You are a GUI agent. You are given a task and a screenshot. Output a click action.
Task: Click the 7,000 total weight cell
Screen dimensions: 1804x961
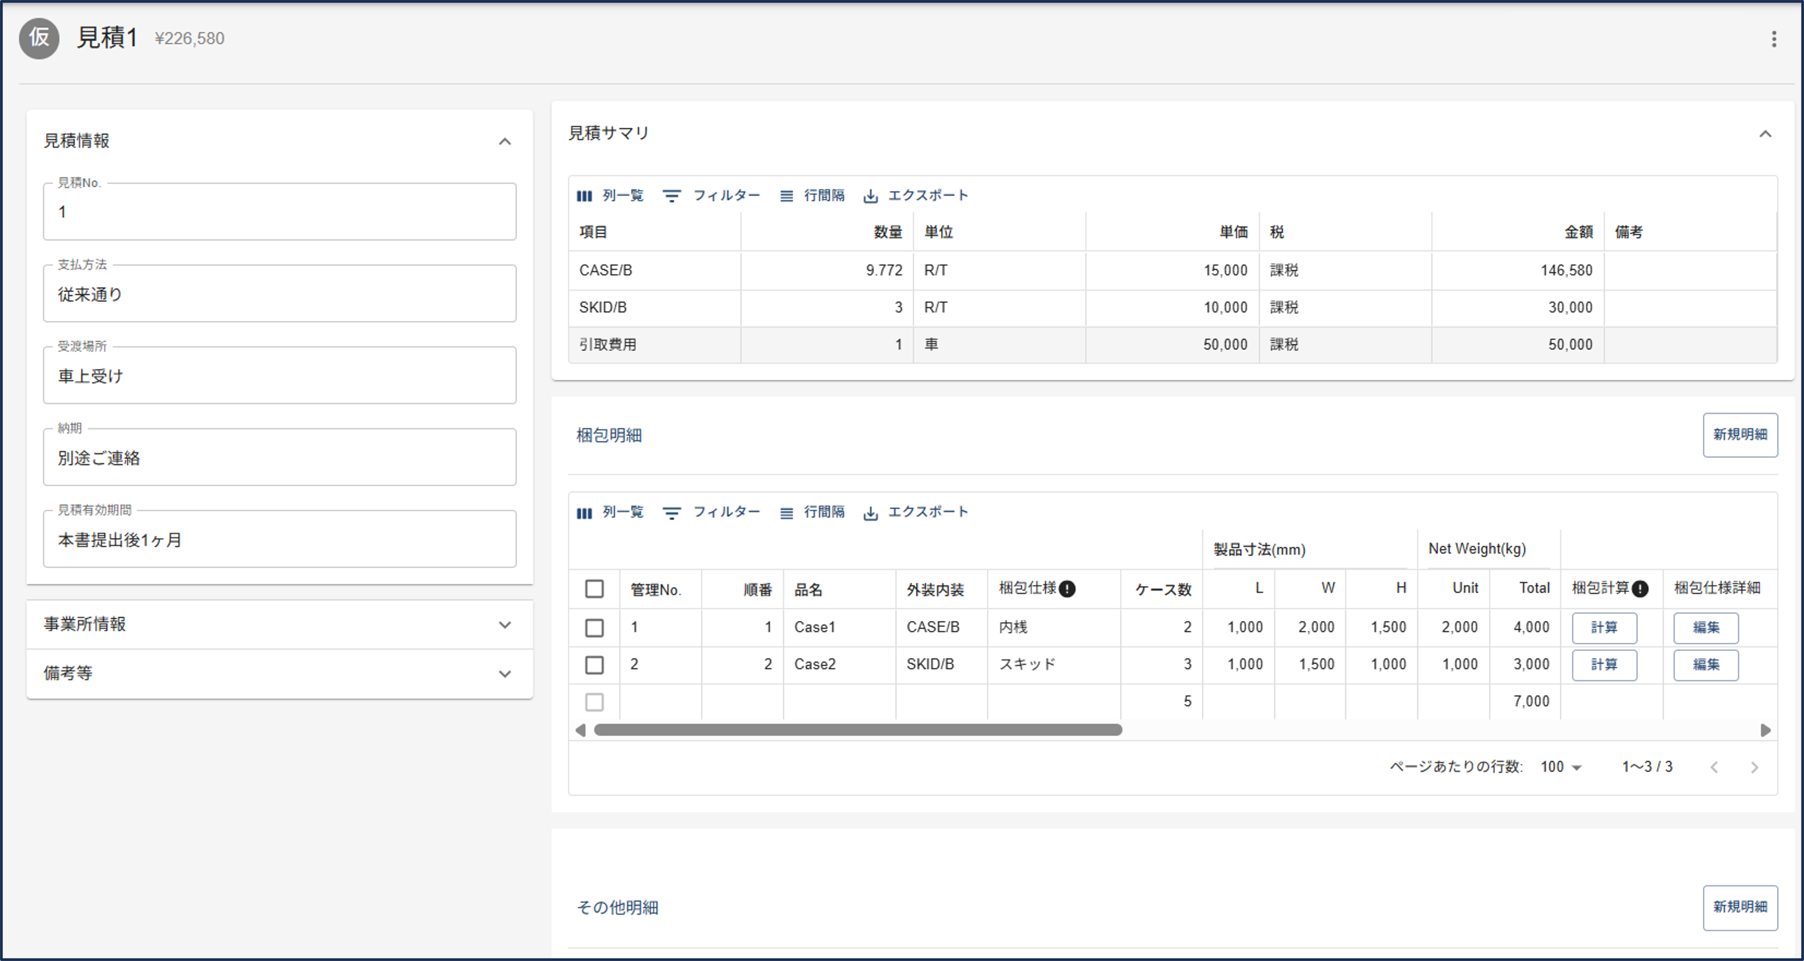(1525, 702)
